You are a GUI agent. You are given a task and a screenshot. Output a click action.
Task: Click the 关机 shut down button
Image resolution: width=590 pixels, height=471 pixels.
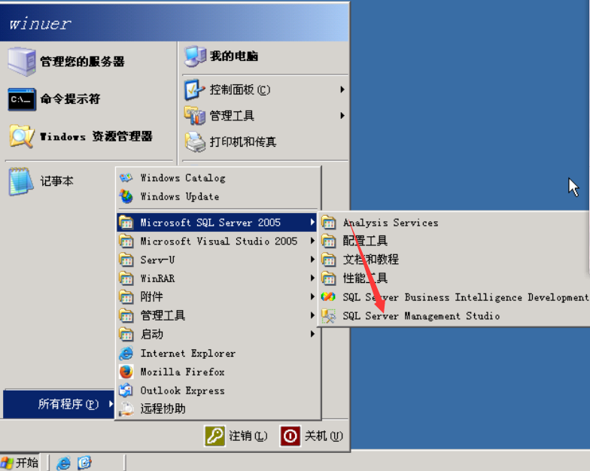[312, 436]
